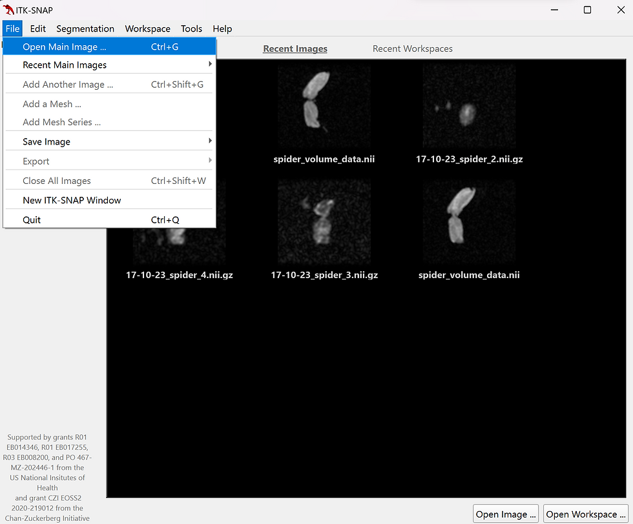Click the Open Workspace button
Viewport: 633px width, 524px height.
(585, 514)
